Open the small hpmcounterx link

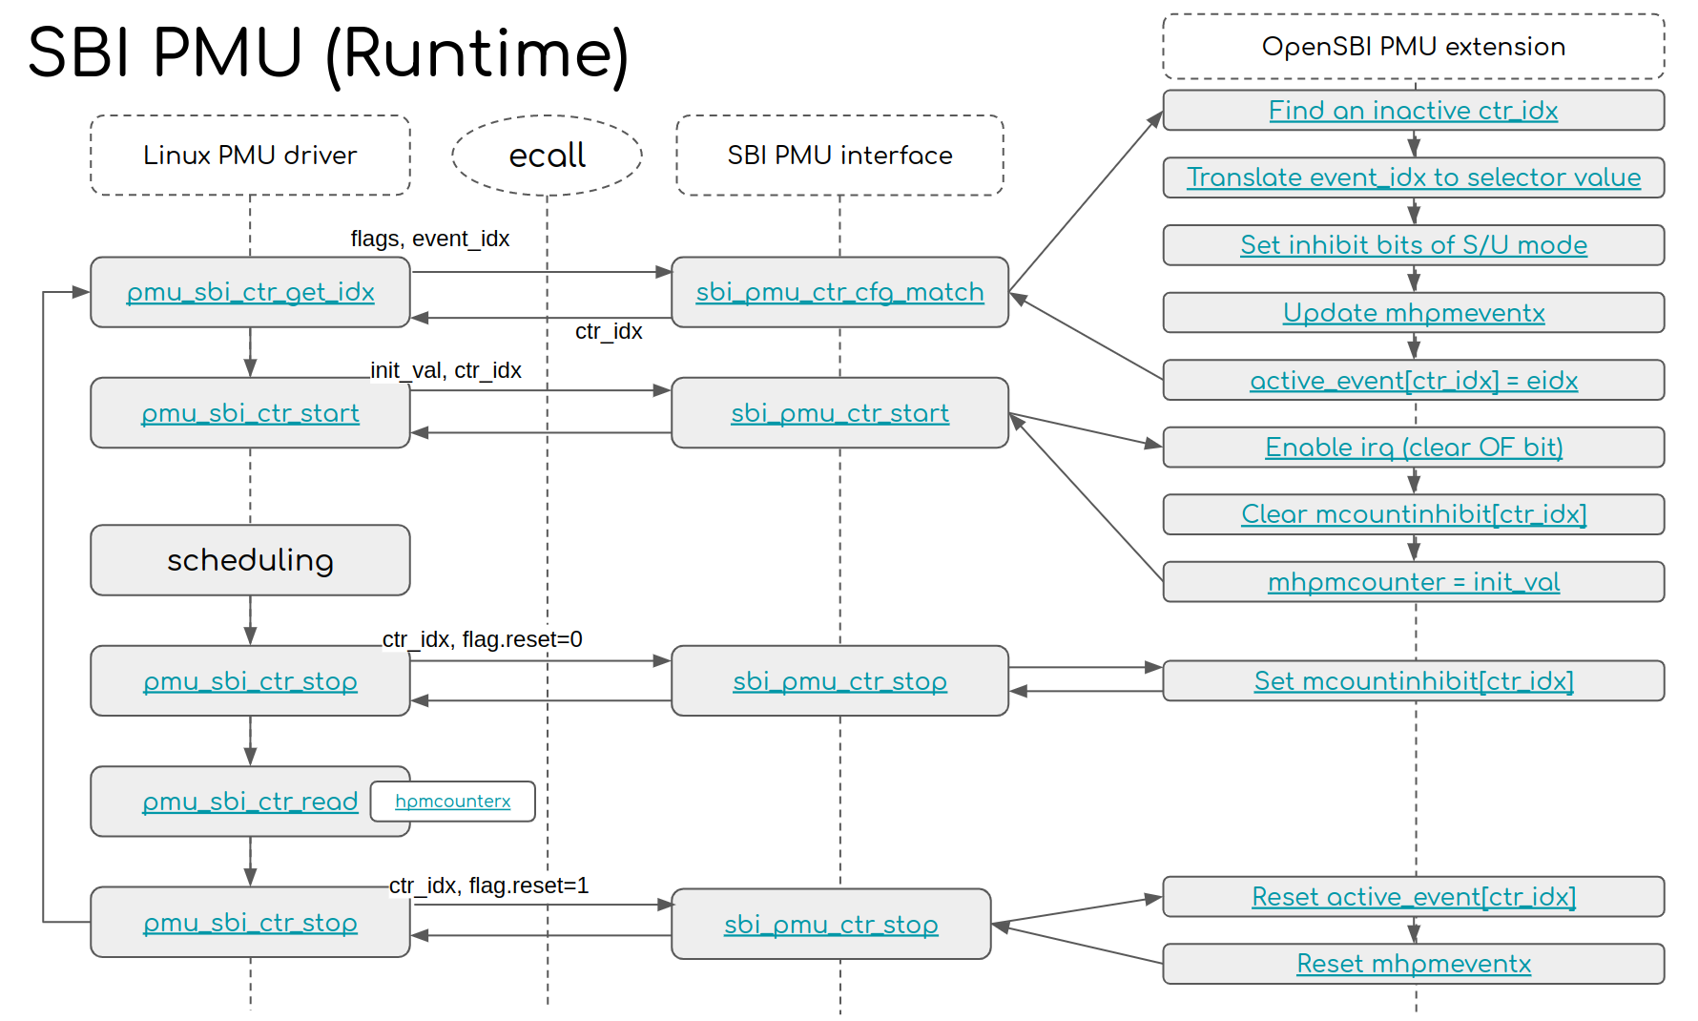pyautogui.click(x=452, y=802)
